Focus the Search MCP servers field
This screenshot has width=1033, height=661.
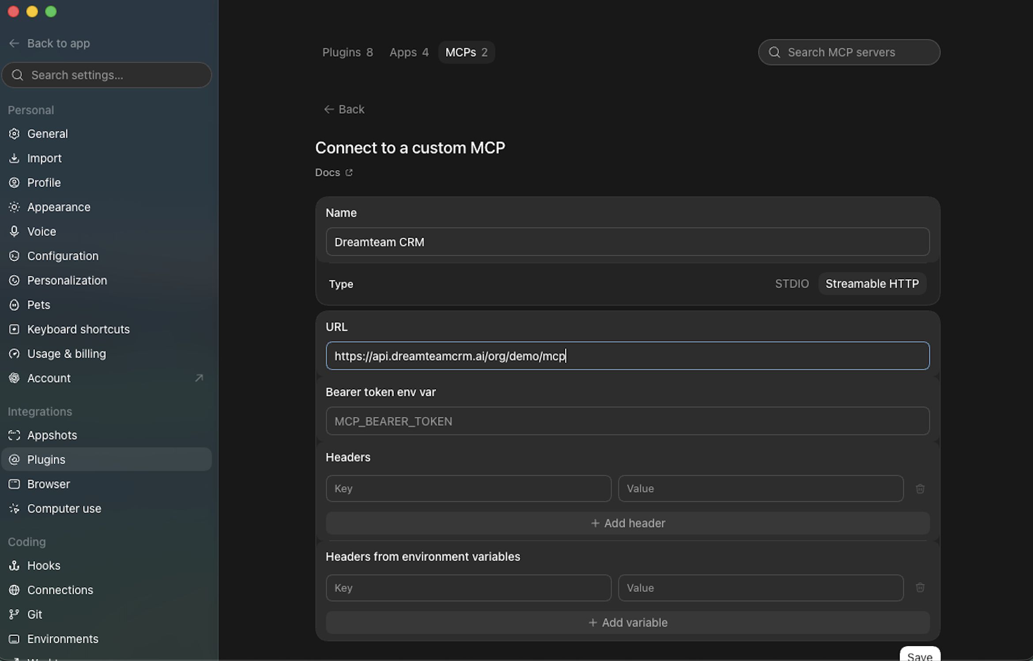849,52
